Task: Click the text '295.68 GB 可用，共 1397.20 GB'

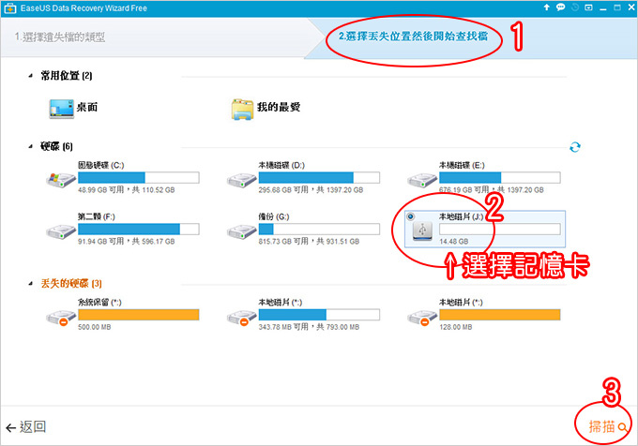Action: click(311, 190)
